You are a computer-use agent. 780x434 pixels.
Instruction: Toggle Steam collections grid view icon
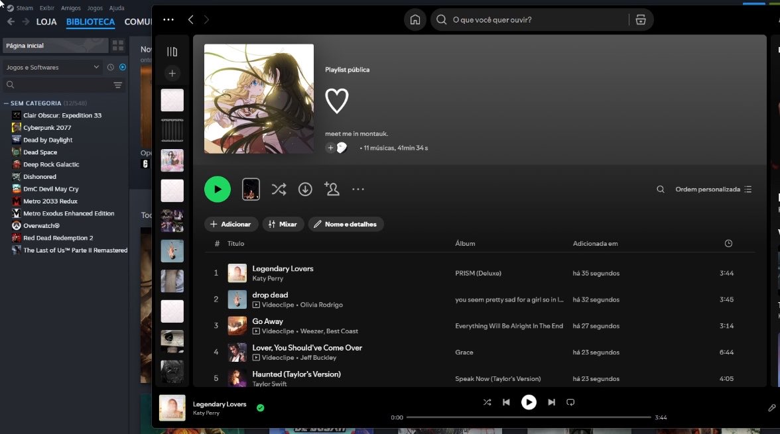(x=118, y=46)
